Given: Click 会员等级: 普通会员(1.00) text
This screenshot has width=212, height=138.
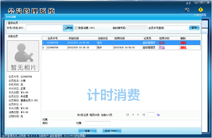Looking at the screenshot, I should (x=23, y=100).
